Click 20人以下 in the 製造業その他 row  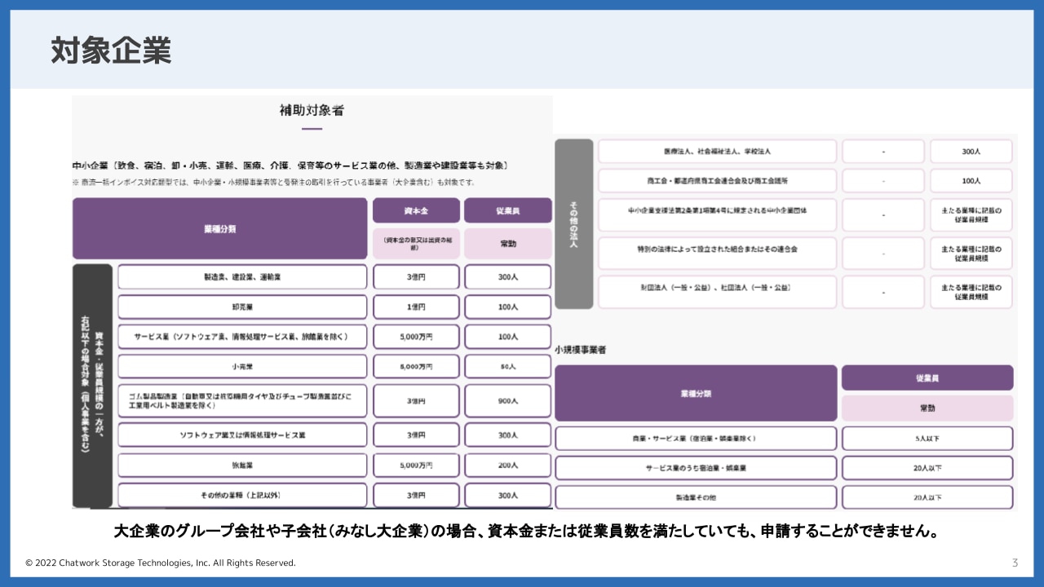click(x=927, y=497)
